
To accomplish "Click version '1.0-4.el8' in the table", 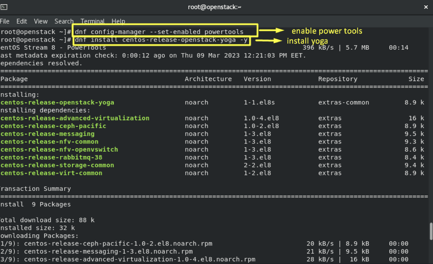I will click(x=261, y=118).
